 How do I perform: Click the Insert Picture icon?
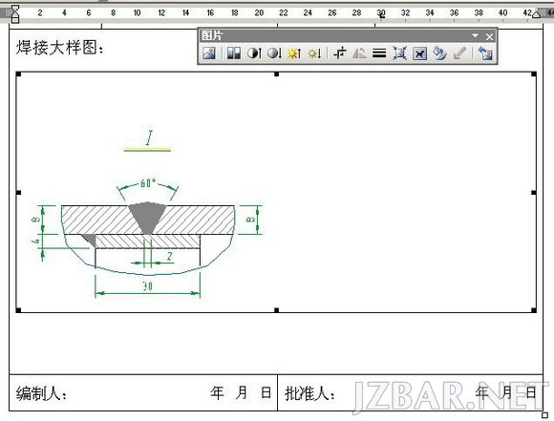tap(209, 53)
